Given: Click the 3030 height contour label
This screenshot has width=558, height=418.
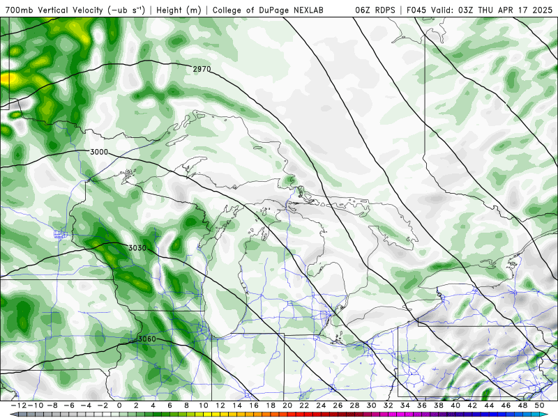Looking at the screenshot, I should [137, 248].
